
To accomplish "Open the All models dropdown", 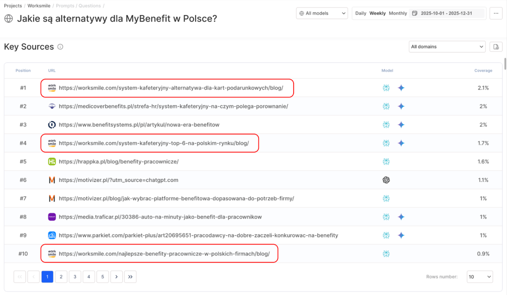I will coord(322,13).
